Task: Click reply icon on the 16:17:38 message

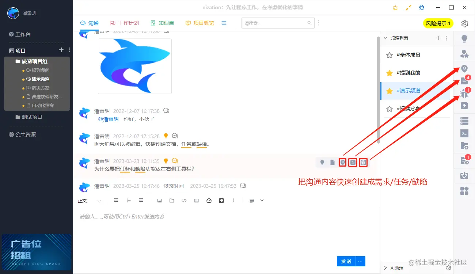Action: 166,111
